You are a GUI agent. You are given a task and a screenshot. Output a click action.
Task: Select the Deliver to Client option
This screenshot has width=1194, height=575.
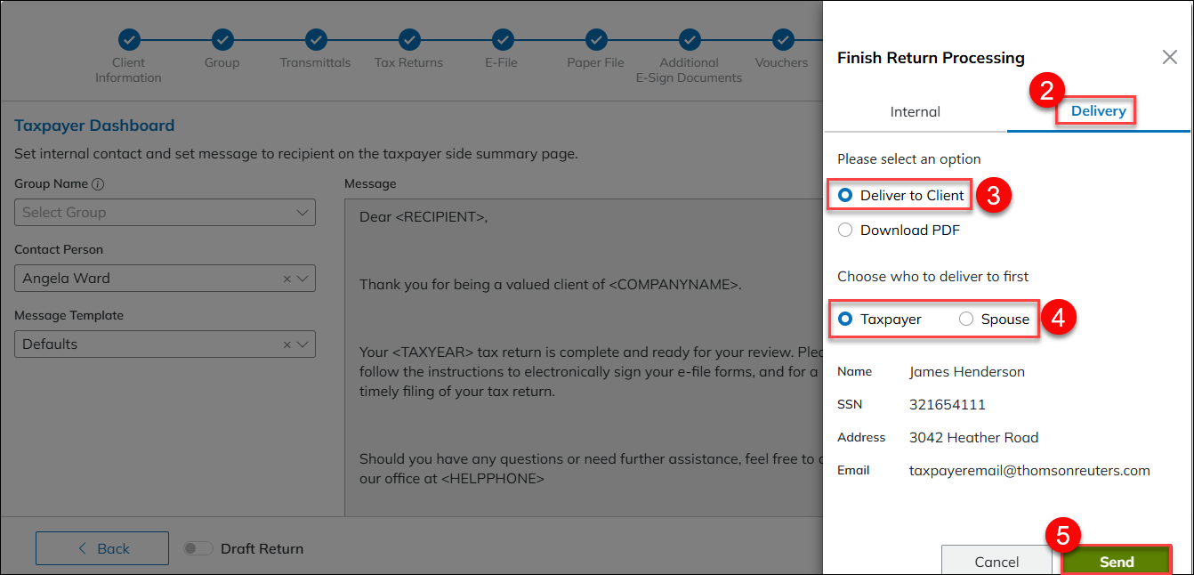(x=845, y=195)
